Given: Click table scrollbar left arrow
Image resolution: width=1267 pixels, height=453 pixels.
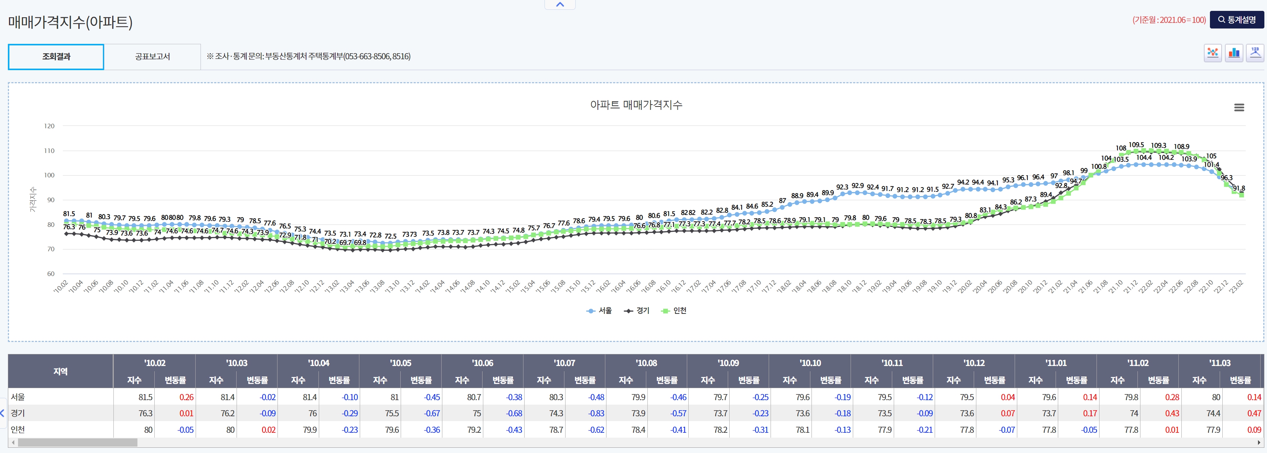Looking at the screenshot, I should [x=13, y=442].
